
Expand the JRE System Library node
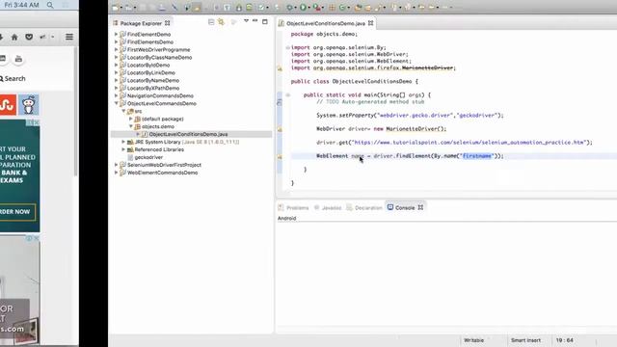tap(123, 142)
